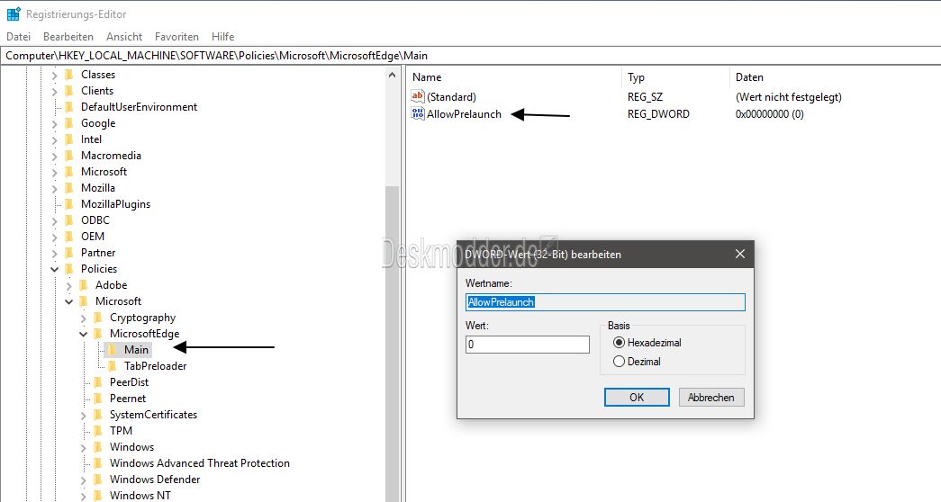Open the Bearbeiten menu

pyautogui.click(x=68, y=37)
